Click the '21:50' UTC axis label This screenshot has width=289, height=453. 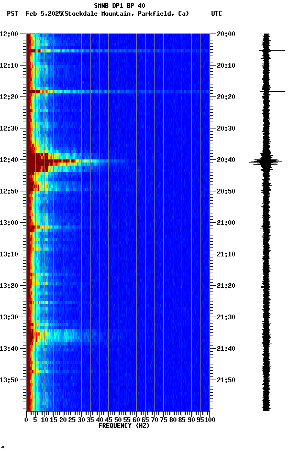click(226, 380)
